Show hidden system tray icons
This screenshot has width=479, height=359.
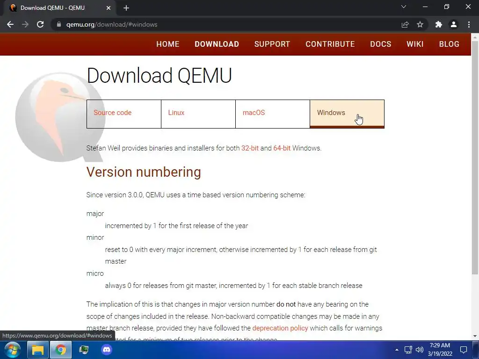397,350
